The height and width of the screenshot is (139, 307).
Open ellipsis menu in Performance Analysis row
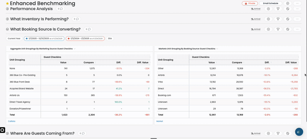(297, 9)
